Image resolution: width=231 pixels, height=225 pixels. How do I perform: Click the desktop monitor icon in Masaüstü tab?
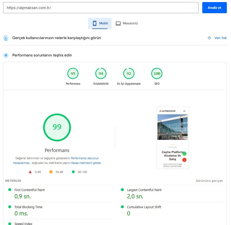(x=118, y=23)
